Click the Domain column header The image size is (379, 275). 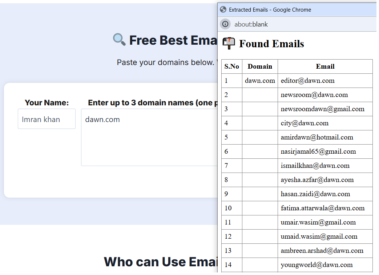point(260,66)
